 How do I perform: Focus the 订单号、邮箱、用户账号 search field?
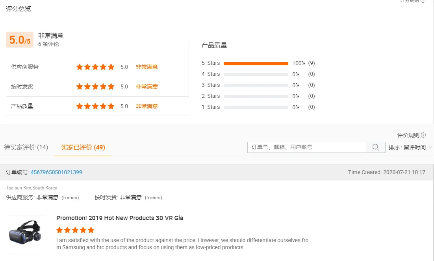307,147
